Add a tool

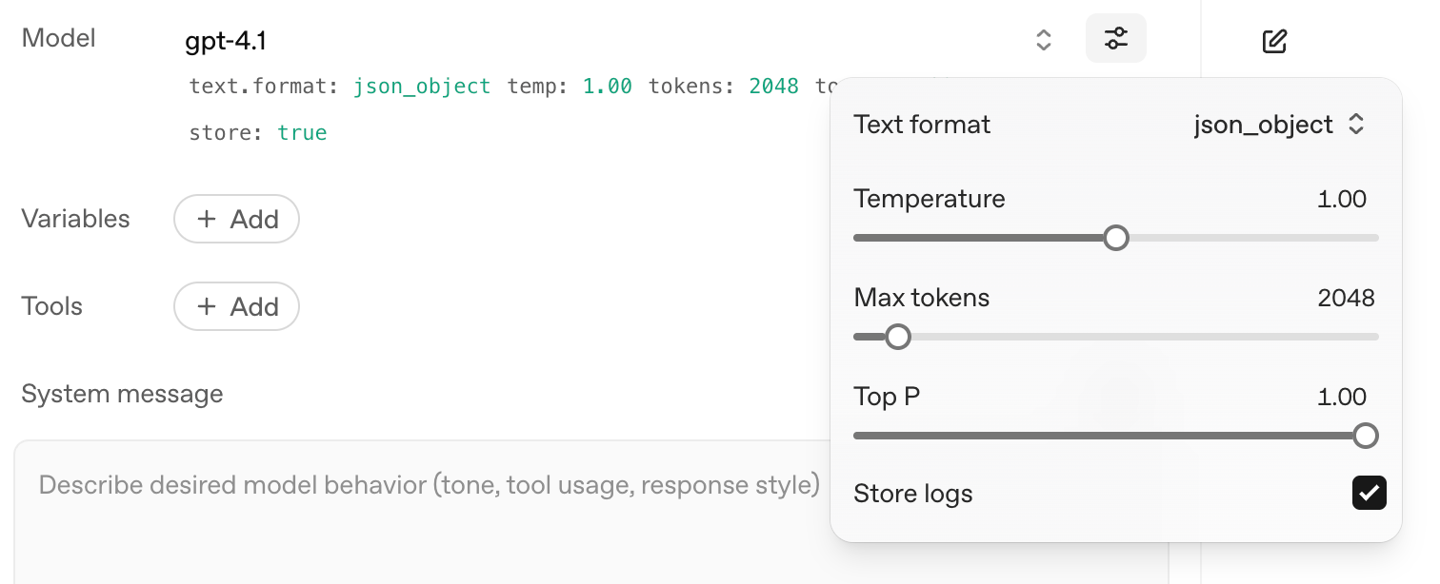click(x=236, y=306)
